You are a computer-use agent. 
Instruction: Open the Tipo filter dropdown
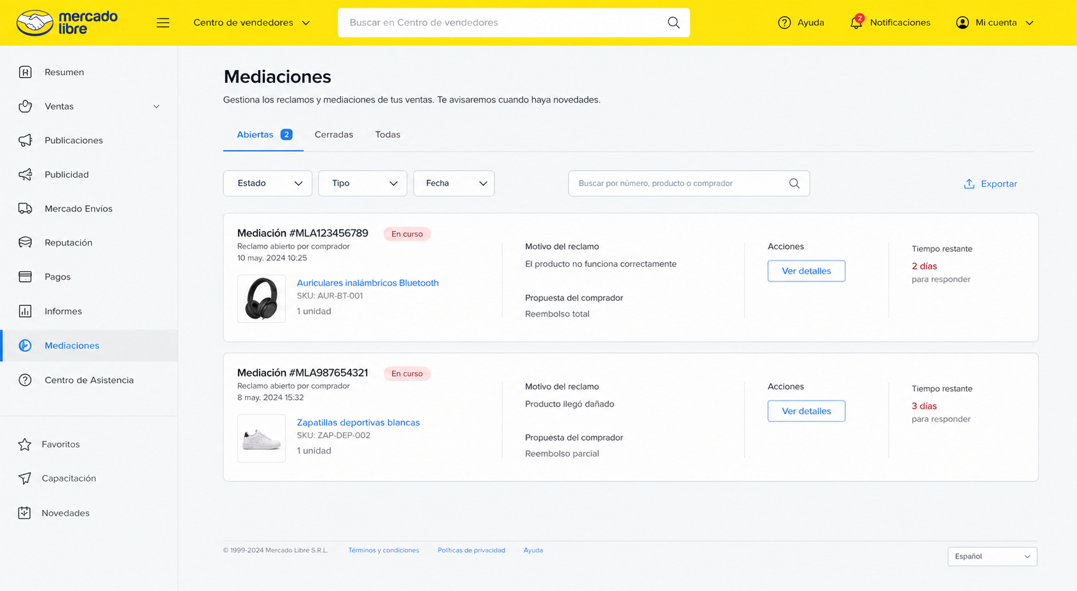click(363, 183)
